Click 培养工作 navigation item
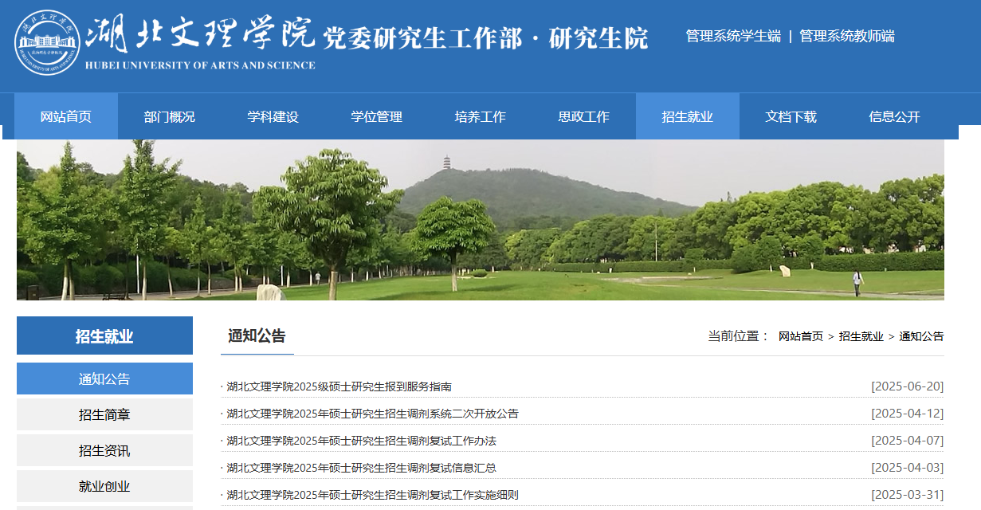 pyautogui.click(x=481, y=116)
